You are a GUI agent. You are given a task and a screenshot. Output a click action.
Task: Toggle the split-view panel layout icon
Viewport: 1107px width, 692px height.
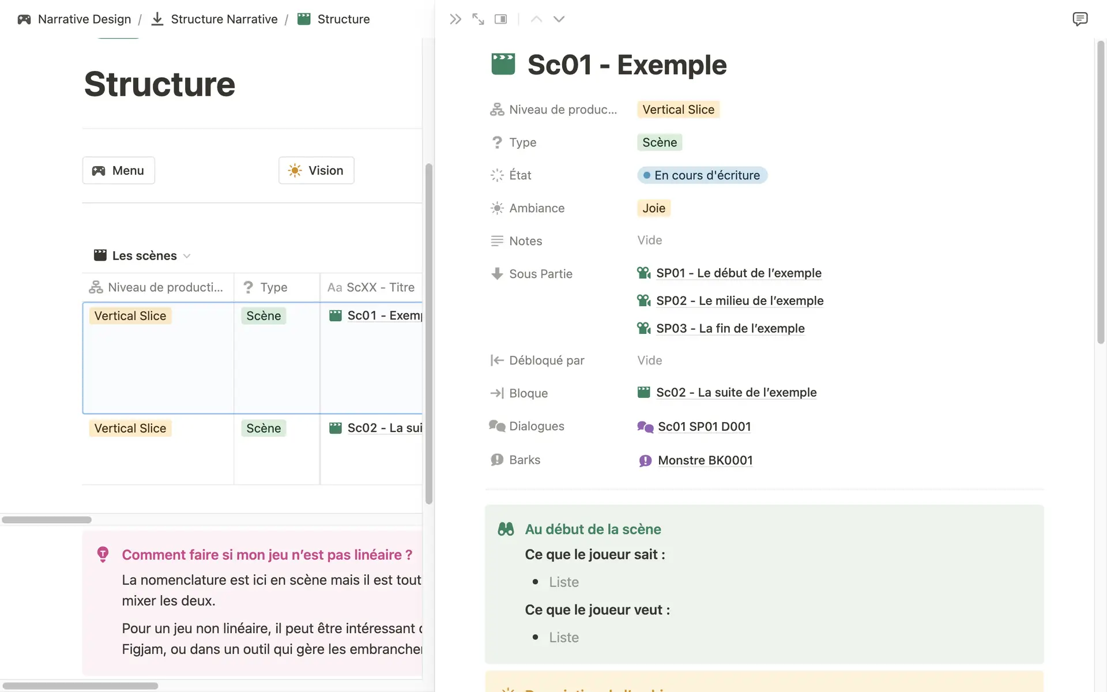[500, 19]
